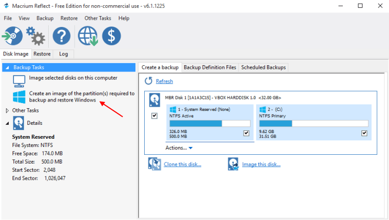The image size is (389, 220).
Task: Minimize the Macrium Reflect window
Action: (x=341, y=6)
